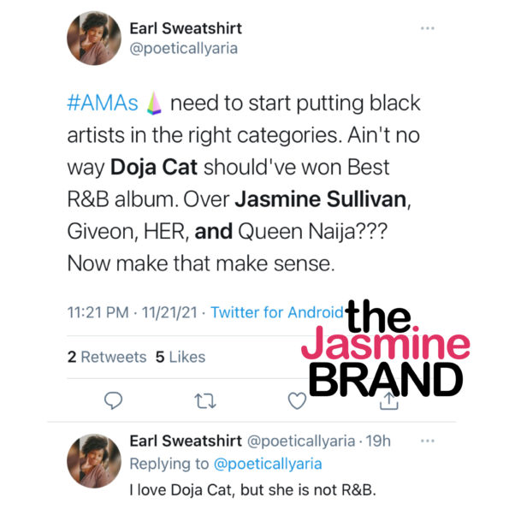509x509 pixels.
Task: Click the 19h timestamp on reply
Action: pos(378,441)
